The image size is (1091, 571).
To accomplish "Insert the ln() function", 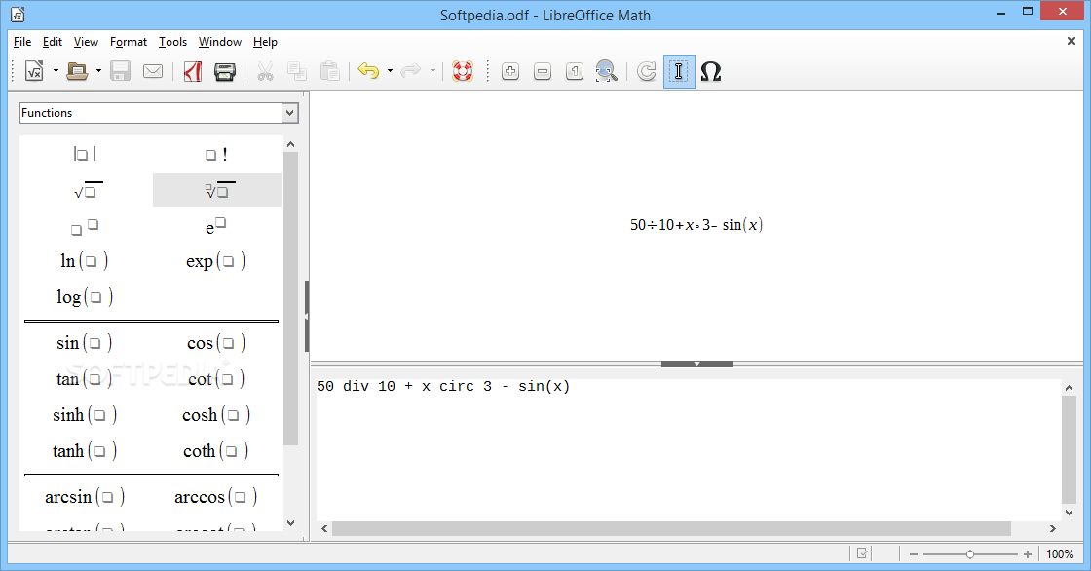I will [84, 261].
